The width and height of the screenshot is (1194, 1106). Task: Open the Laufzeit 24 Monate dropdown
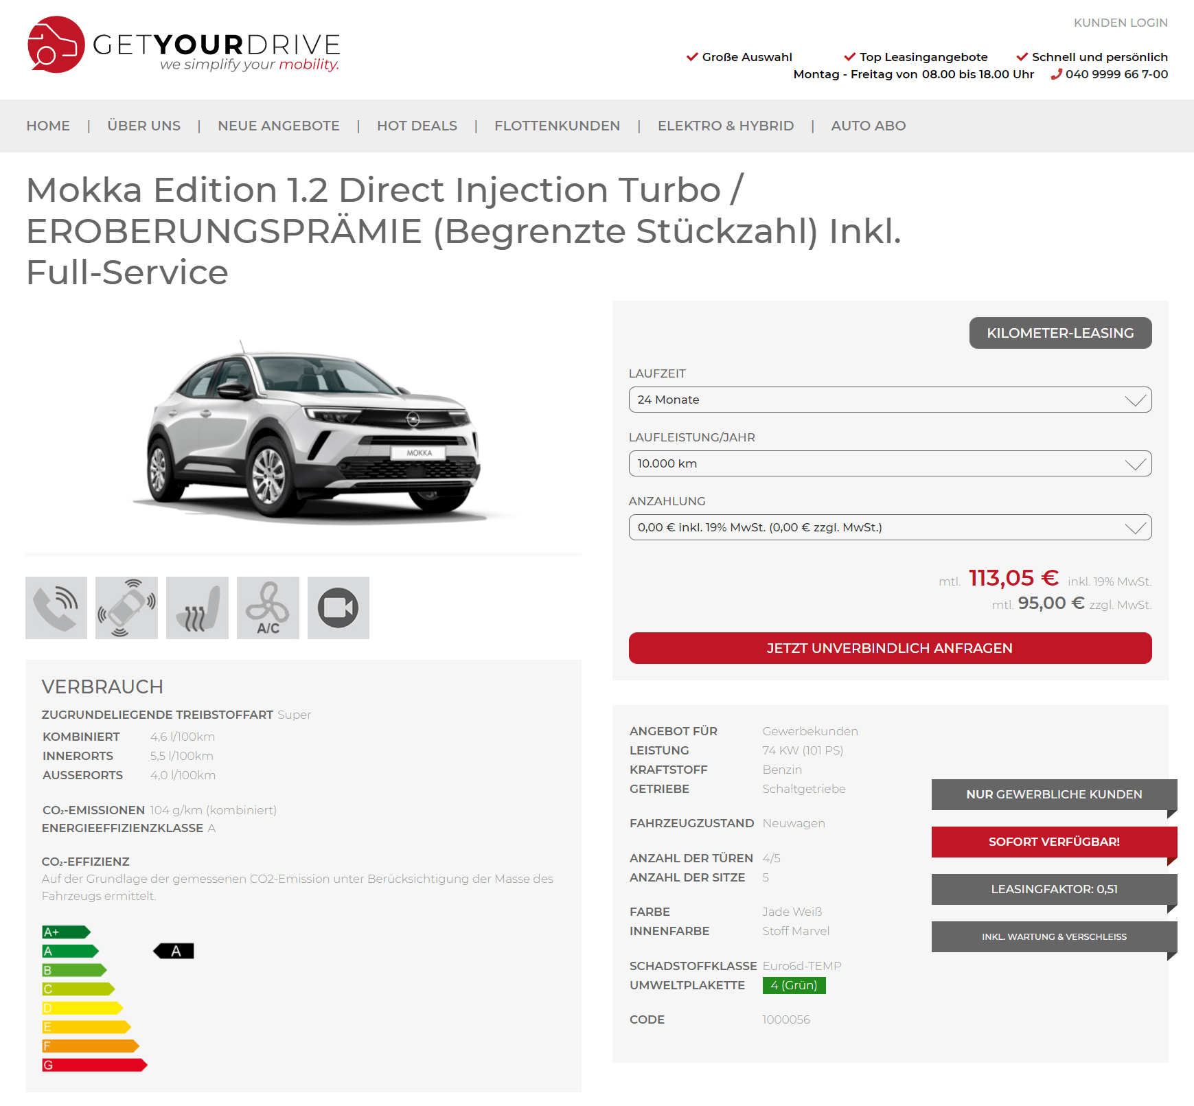click(890, 400)
